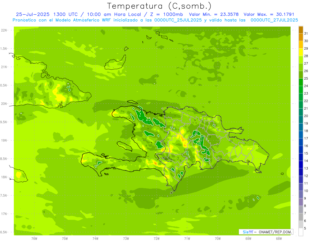Click the "71W" longitude axis label
Screen dimensions: 313x242
click(187, 239)
